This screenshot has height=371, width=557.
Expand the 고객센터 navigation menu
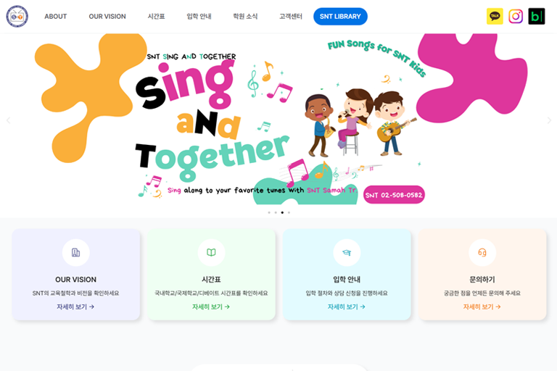(x=291, y=17)
